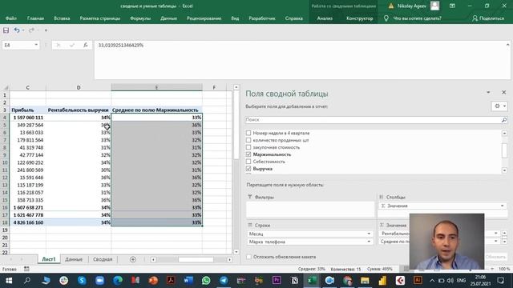Click the Рентабельность выручки header cell

point(79,110)
